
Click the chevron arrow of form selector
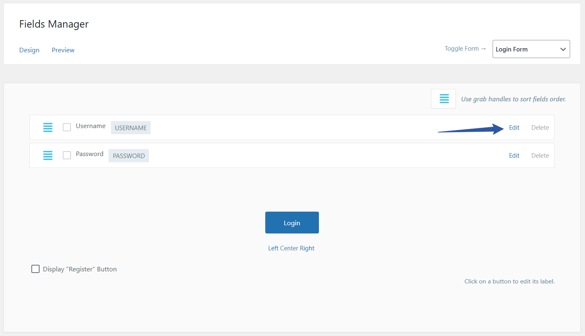click(x=563, y=49)
